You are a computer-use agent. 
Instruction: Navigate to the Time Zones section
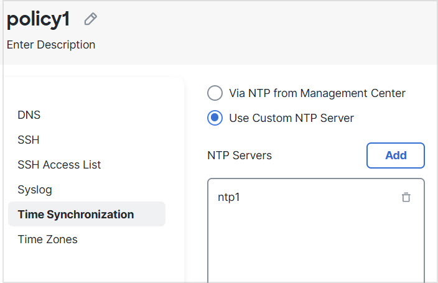point(47,239)
